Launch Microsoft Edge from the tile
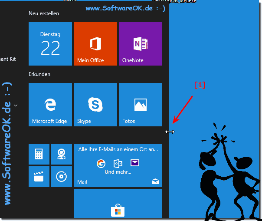The width and height of the screenshot is (262, 221). coord(50,105)
